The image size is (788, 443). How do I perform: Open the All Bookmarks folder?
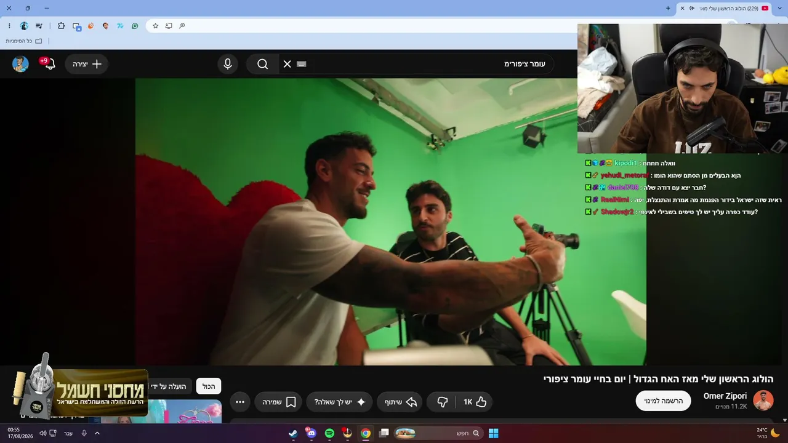[x=24, y=41]
